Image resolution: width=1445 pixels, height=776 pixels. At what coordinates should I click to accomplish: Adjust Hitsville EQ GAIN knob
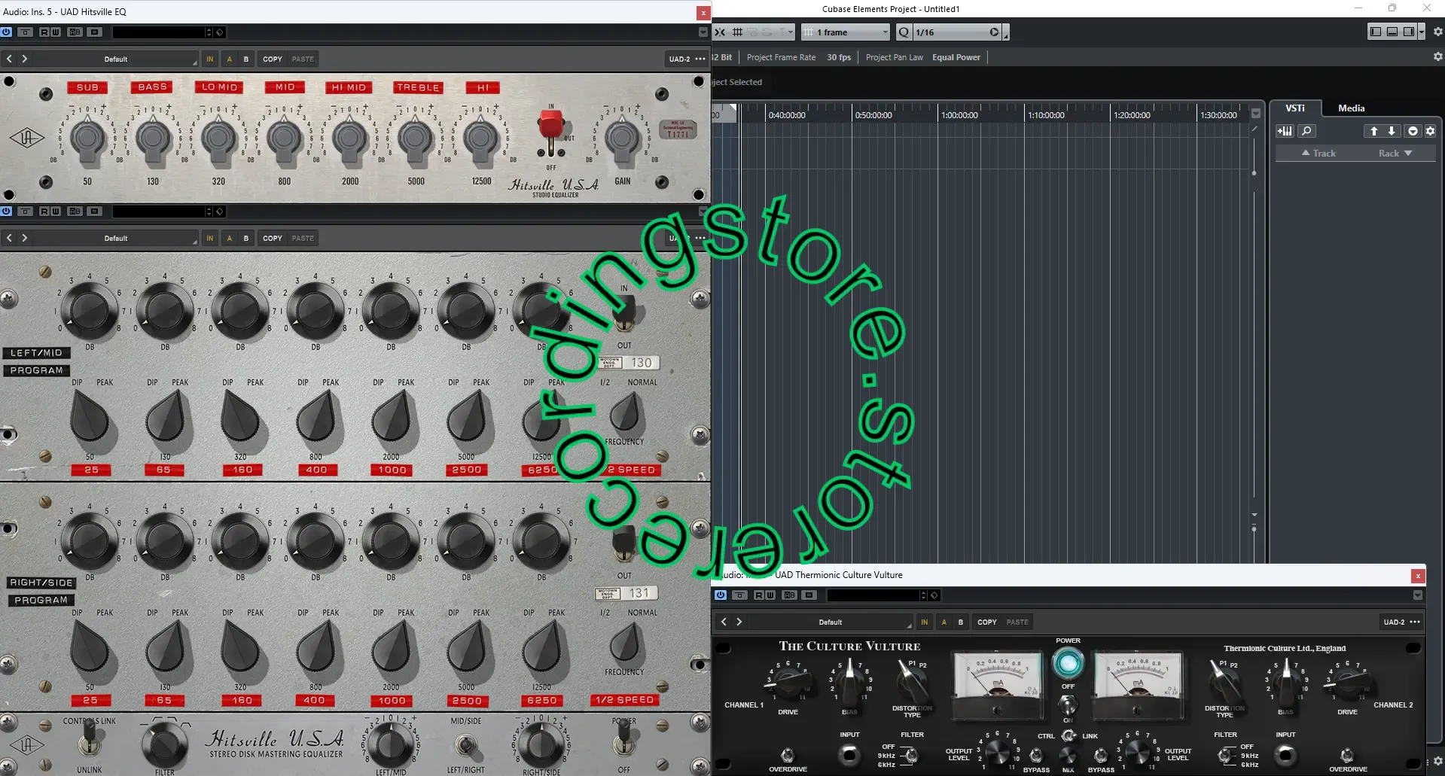pyautogui.click(x=623, y=139)
